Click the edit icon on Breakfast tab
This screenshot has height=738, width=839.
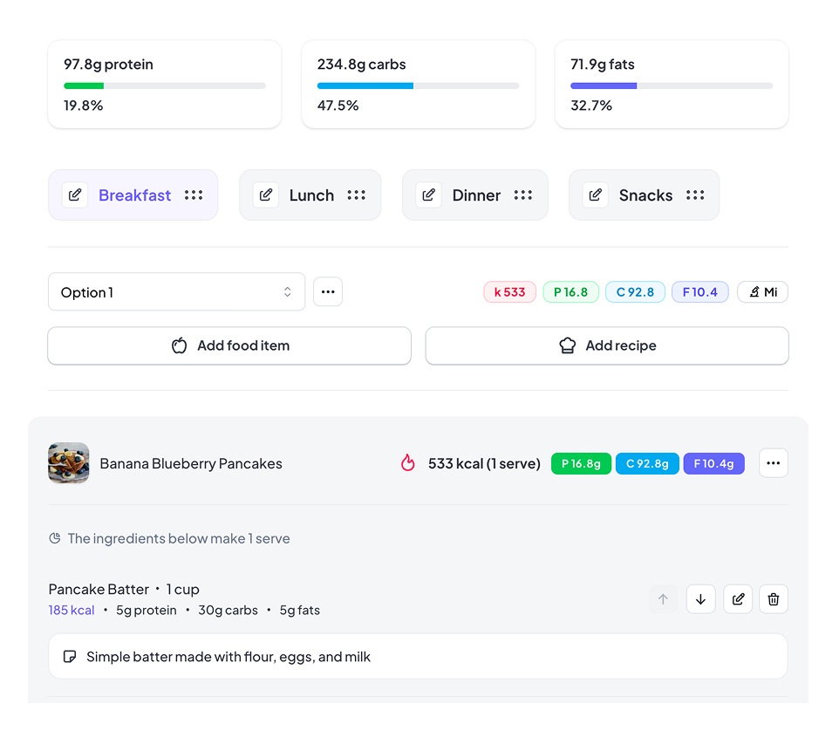point(75,195)
